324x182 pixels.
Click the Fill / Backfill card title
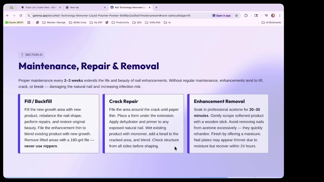pos(38,101)
